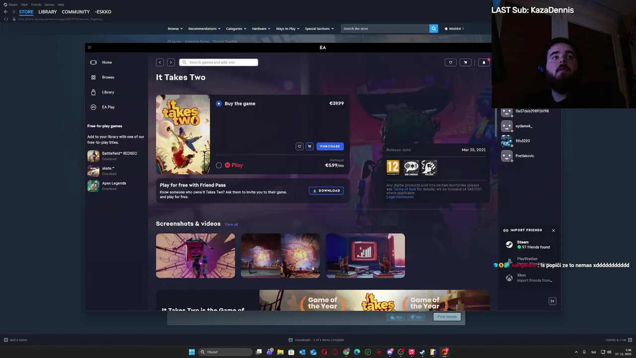Screen dimensions: 636x358
Task: Focus the Steam Search the store field
Action: pyautogui.click(x=385, y=28)
